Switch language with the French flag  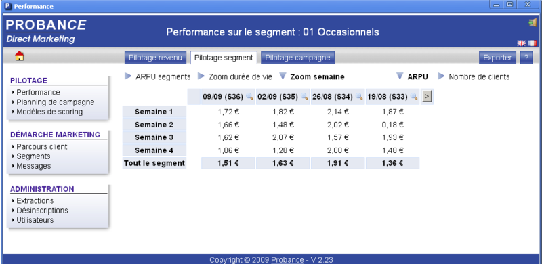(x=532, y=43)
